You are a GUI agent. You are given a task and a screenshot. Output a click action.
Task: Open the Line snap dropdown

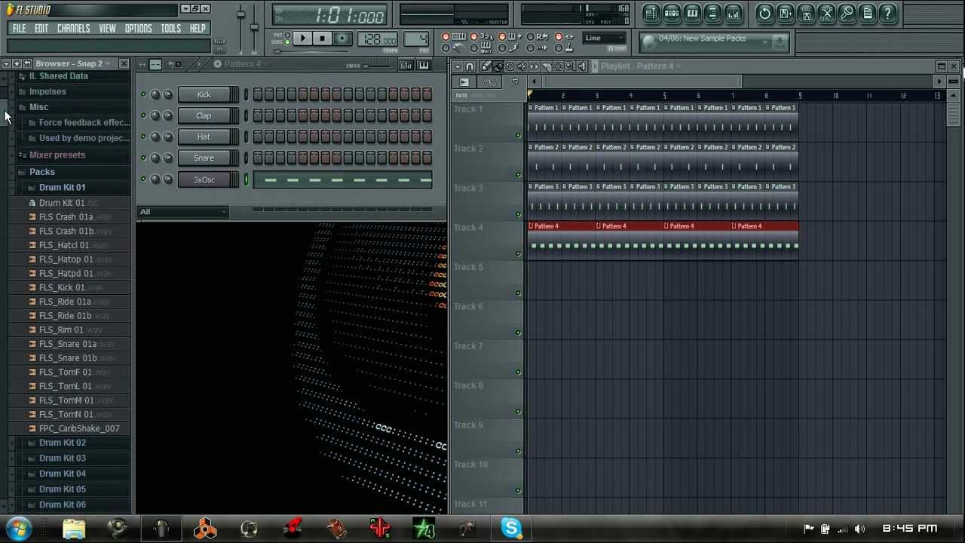(605, 38)
